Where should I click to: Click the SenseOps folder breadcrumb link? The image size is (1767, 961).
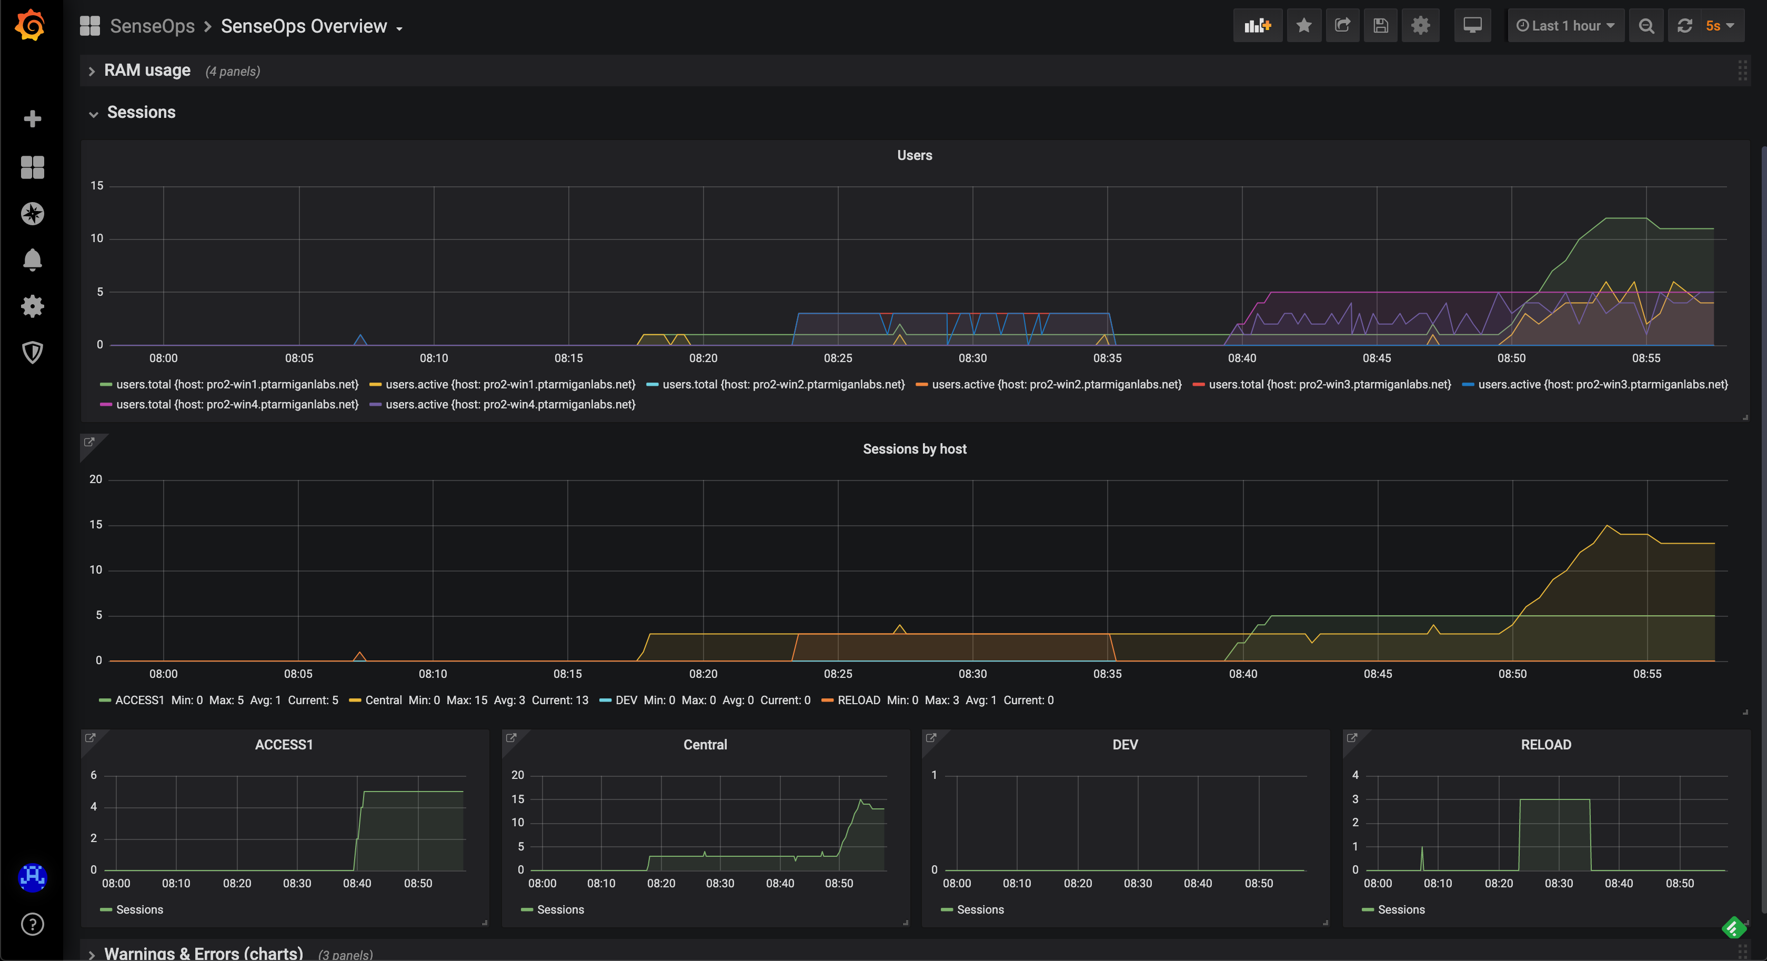(x=152, y=26)
